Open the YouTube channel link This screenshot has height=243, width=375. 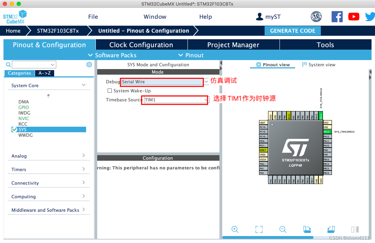[x=354, y=16]
